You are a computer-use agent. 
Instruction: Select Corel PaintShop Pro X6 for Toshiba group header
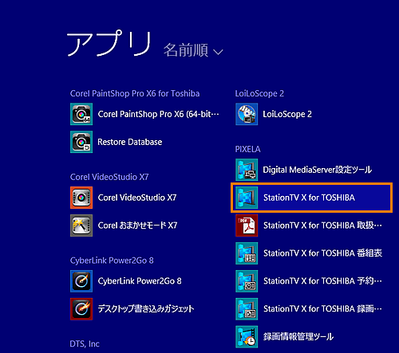135,93
